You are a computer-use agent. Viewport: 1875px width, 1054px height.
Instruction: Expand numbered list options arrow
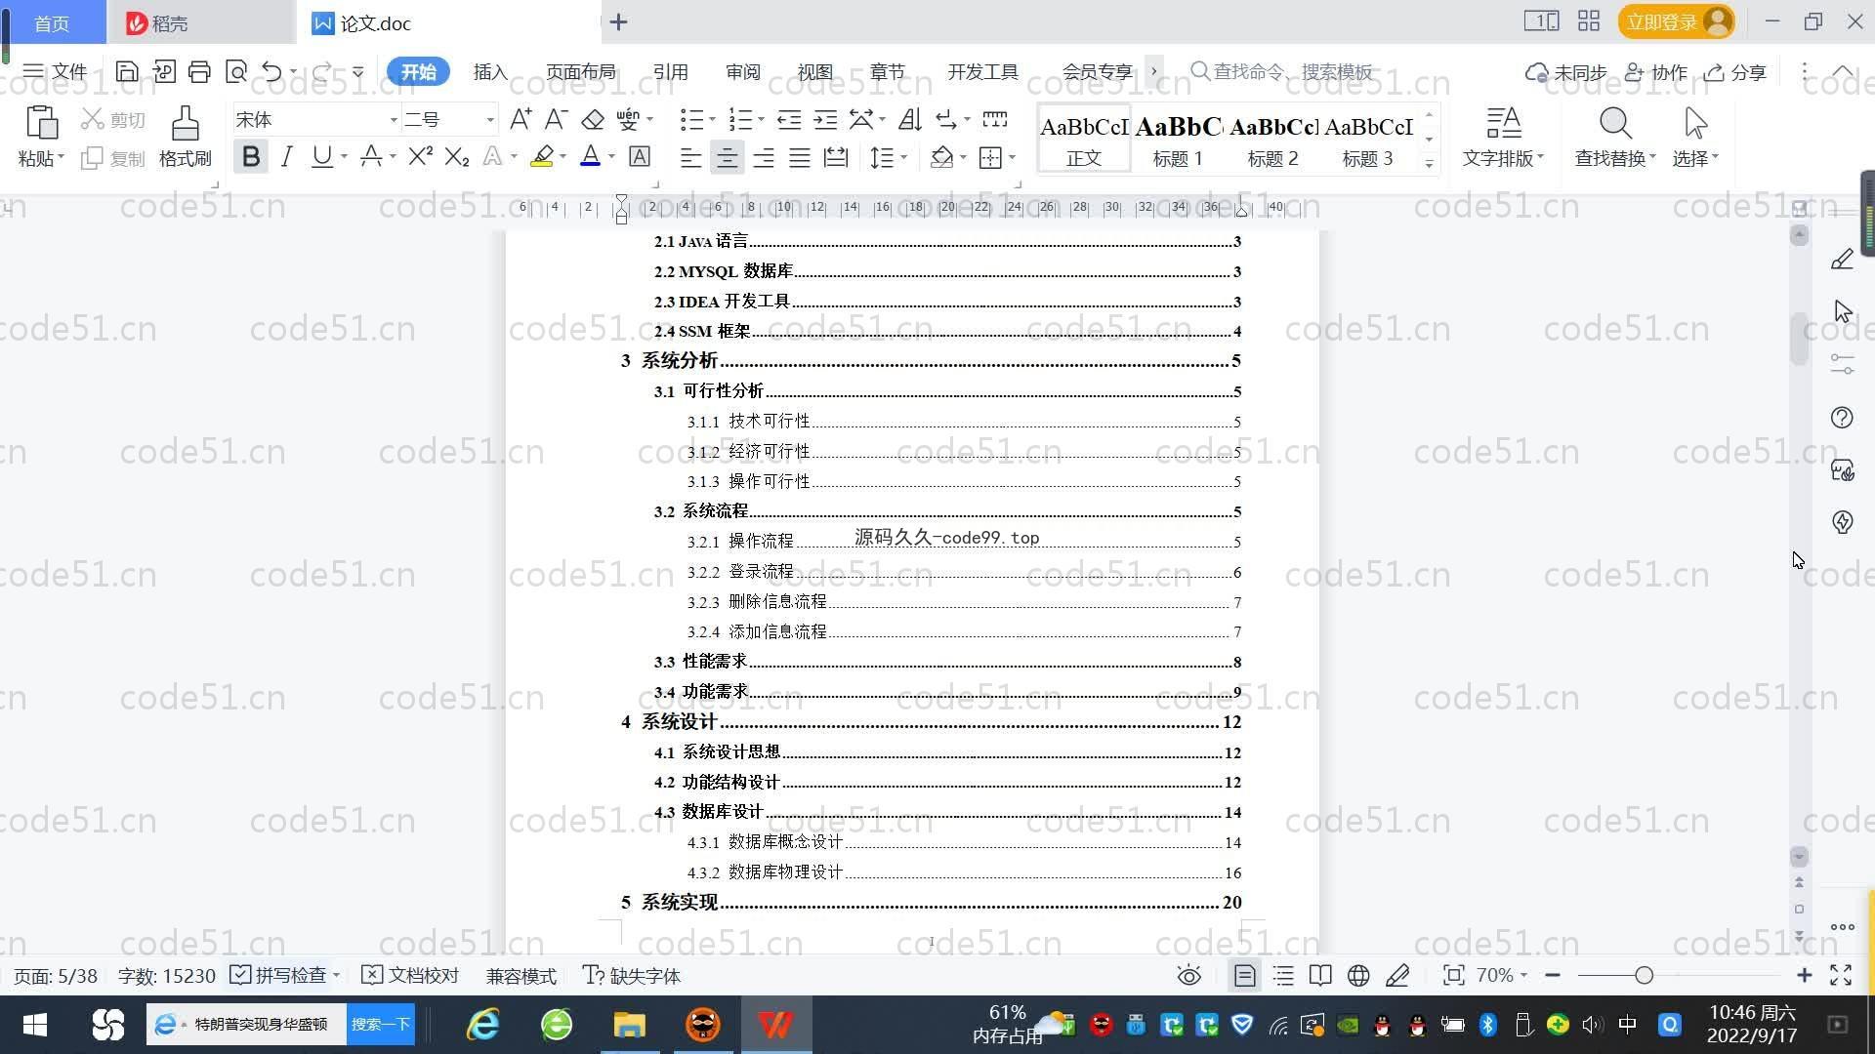[761, 119]
